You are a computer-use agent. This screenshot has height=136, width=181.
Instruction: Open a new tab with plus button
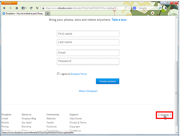pos(48,13)
